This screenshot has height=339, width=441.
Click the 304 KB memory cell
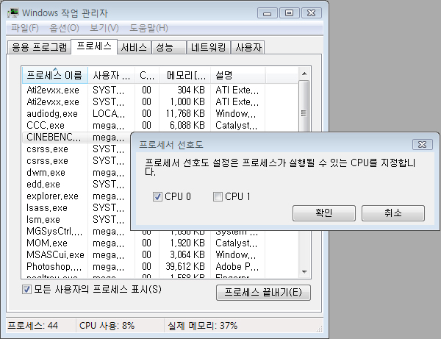pos(191,90)
